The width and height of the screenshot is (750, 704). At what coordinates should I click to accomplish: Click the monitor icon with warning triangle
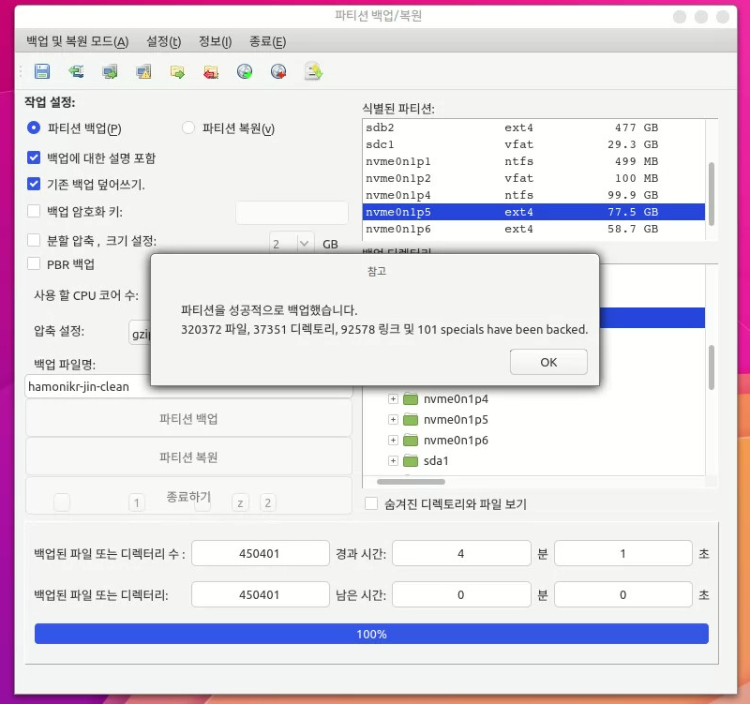coord(143,71)
